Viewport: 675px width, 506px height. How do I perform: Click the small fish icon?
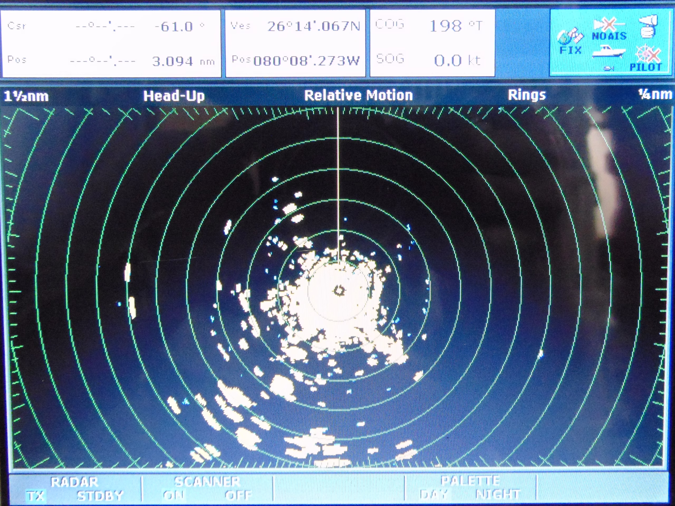coord(609,69)
